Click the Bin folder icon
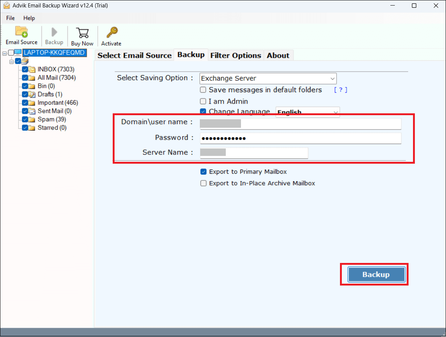Image resolution: width=446 pixels, height=337 pixels. point(32,86)
